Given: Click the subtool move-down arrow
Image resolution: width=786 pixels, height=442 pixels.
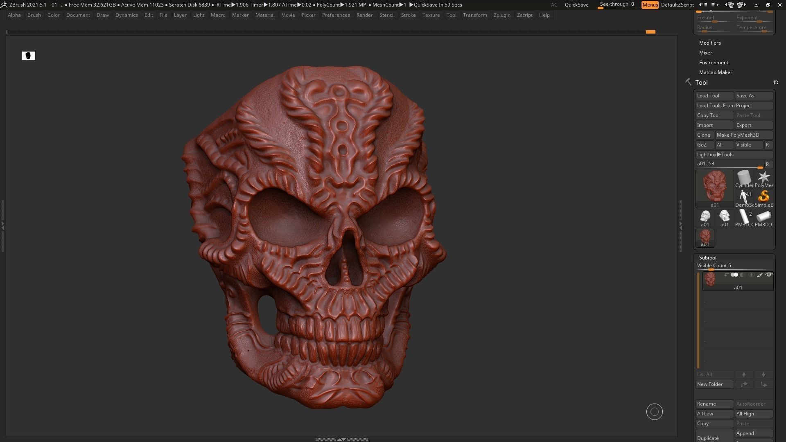Looking at the screenshot, I should tap(763, 374).
